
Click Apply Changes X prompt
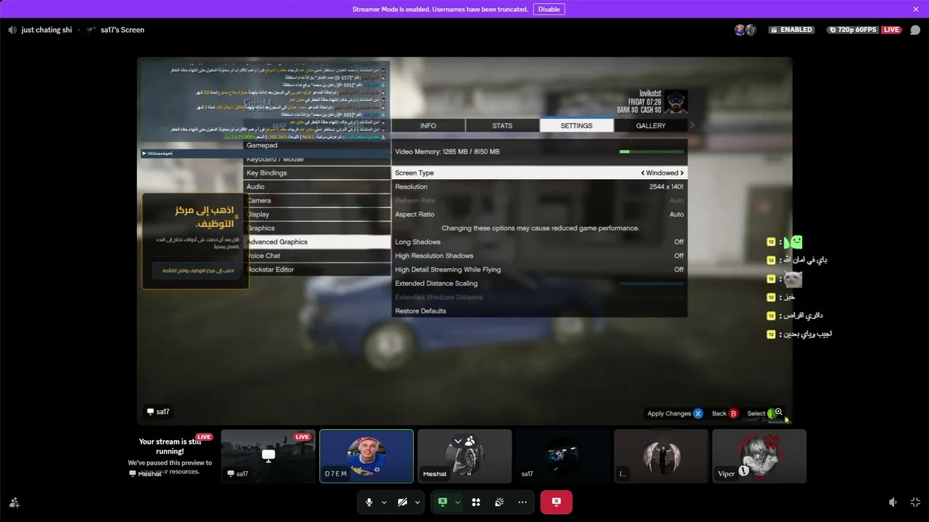(675, 413)
